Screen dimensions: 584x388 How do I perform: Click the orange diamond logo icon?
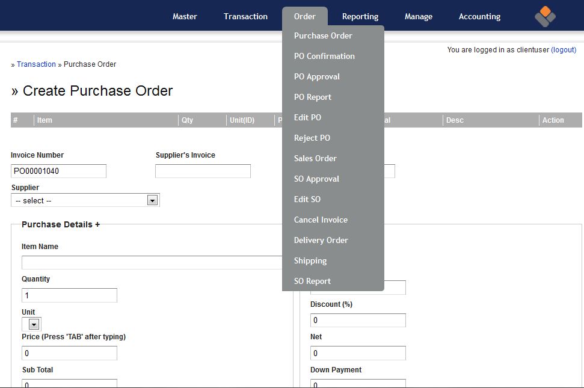[x=545, y=16]
